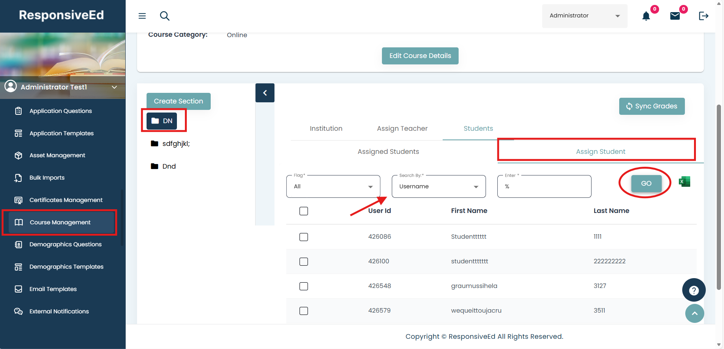Viewport: 724px width, 349px height.
Task: Expand the Search By dropdown
Action: tap(439, 186)
